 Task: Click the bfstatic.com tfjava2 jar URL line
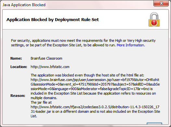coord(95,107)
